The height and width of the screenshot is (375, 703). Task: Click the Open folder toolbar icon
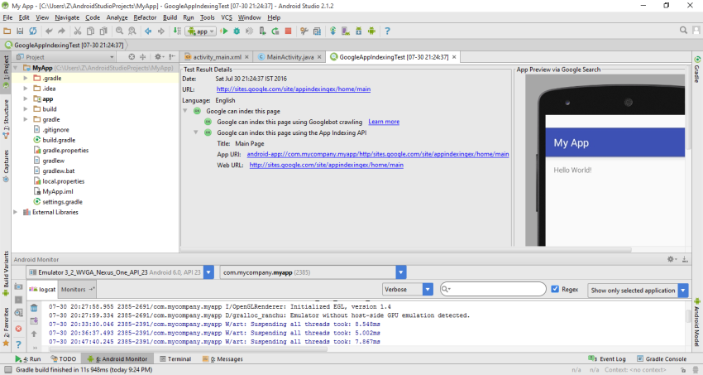coord(7,31)
